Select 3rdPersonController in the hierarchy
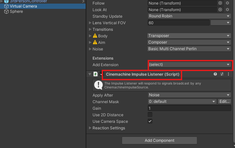The height and width of the screenshot is (148, 235). tap(28, 1)
